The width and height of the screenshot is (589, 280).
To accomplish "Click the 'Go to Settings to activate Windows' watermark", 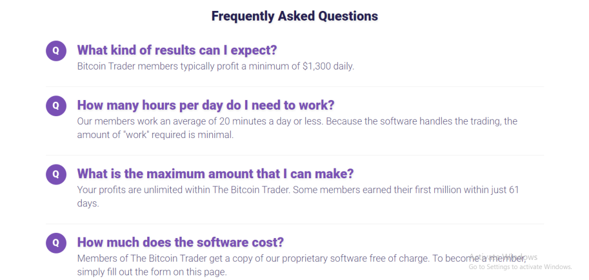I will (520, 267).
